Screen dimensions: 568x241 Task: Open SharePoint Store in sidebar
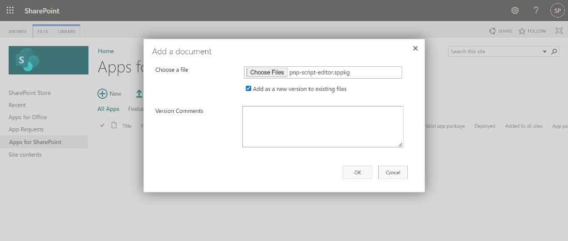(x=29, y=93)
